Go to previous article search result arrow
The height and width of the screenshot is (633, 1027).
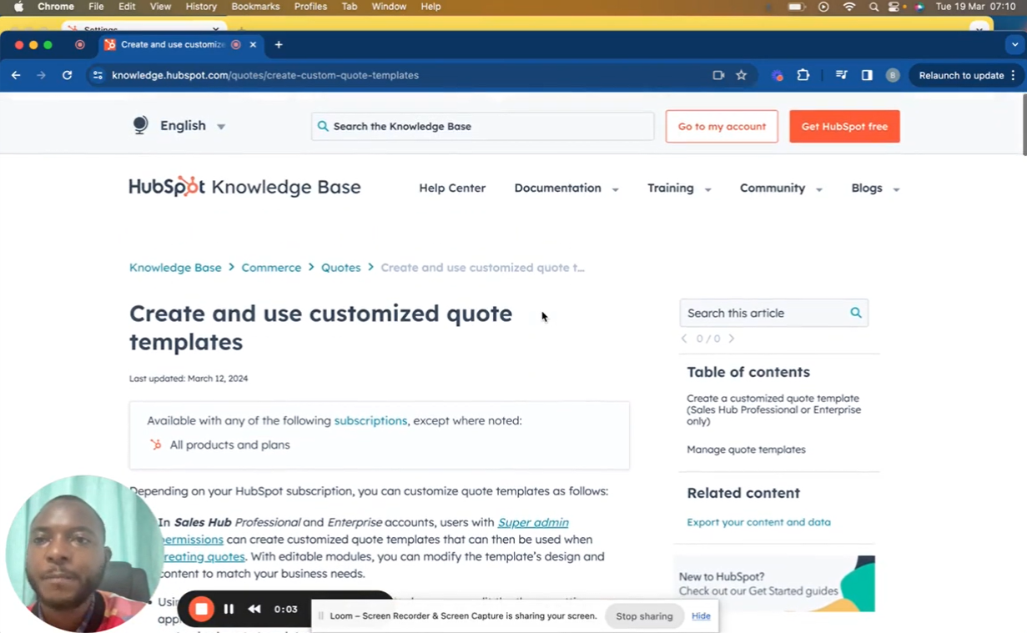coord(684,339)
